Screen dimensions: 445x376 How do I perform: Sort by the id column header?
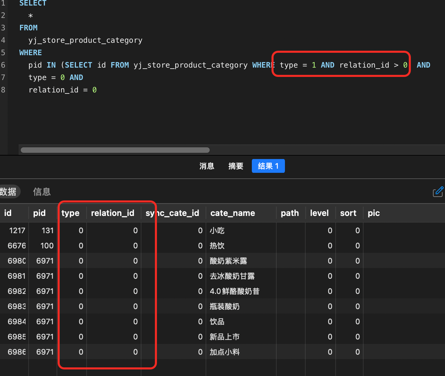click(8, 213)
